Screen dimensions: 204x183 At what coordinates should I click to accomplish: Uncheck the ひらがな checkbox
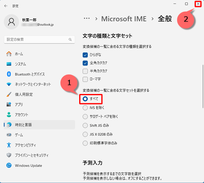point(85,55)
